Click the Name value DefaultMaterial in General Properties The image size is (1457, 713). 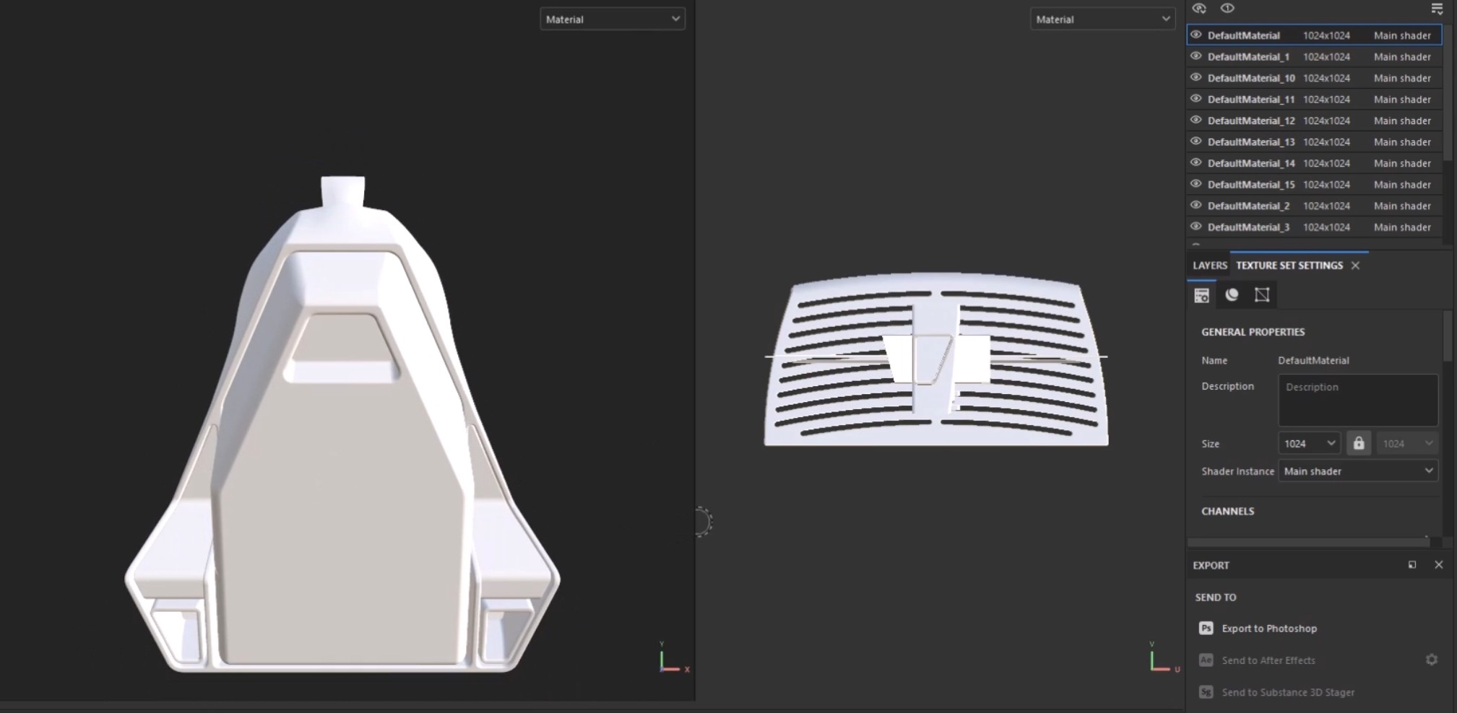(1313, 360)
